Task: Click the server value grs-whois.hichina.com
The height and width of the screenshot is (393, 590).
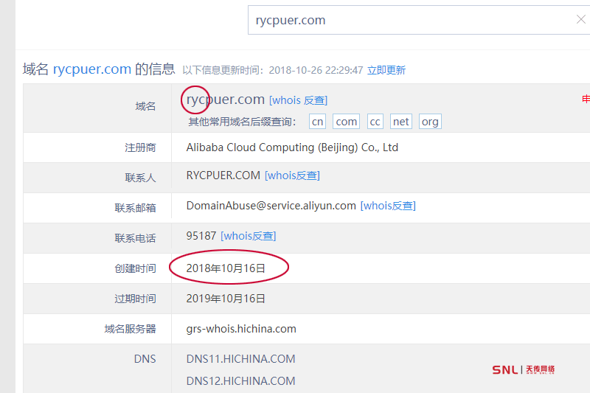Action: click(x=241, y=329)
